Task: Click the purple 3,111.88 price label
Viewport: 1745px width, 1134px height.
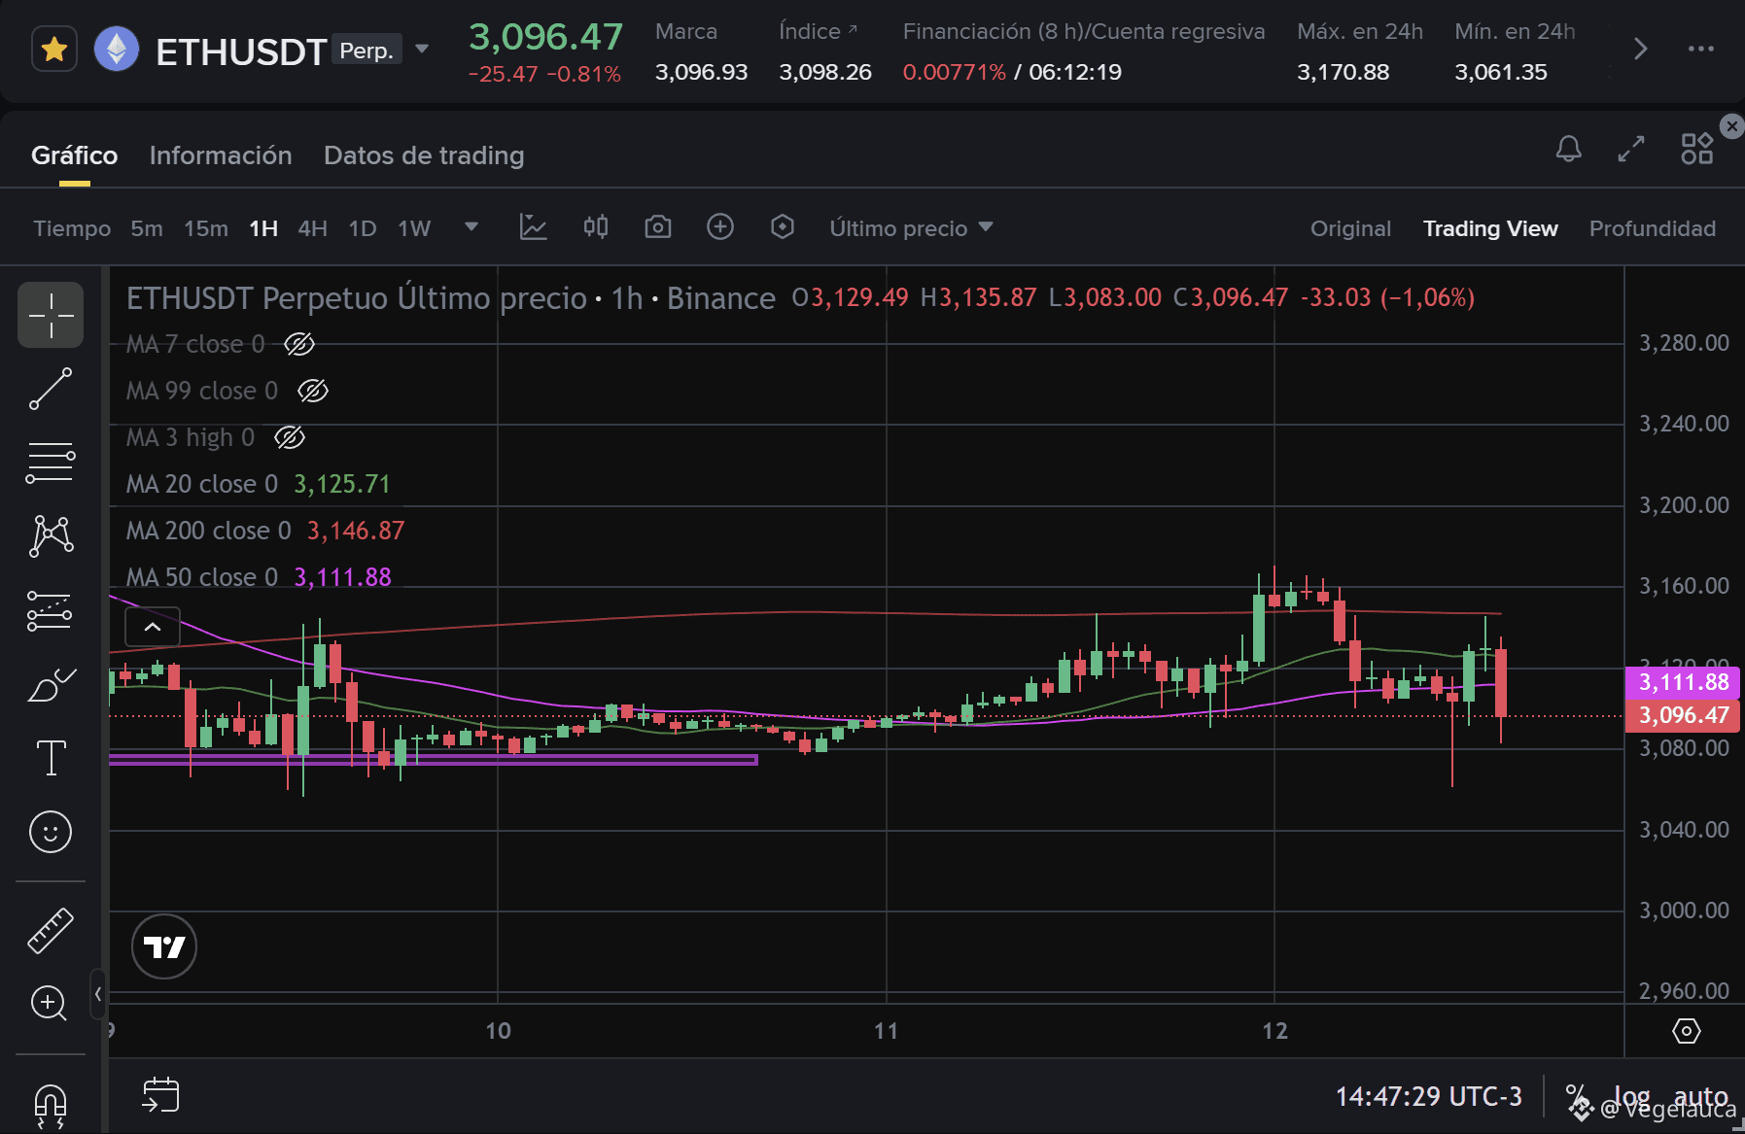Action: (x=1683, y=682)
